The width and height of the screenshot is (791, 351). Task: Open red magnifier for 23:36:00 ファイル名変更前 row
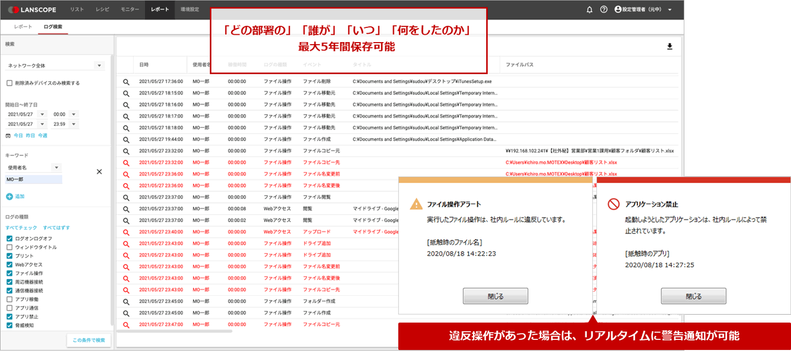click(x=126, y=174)
